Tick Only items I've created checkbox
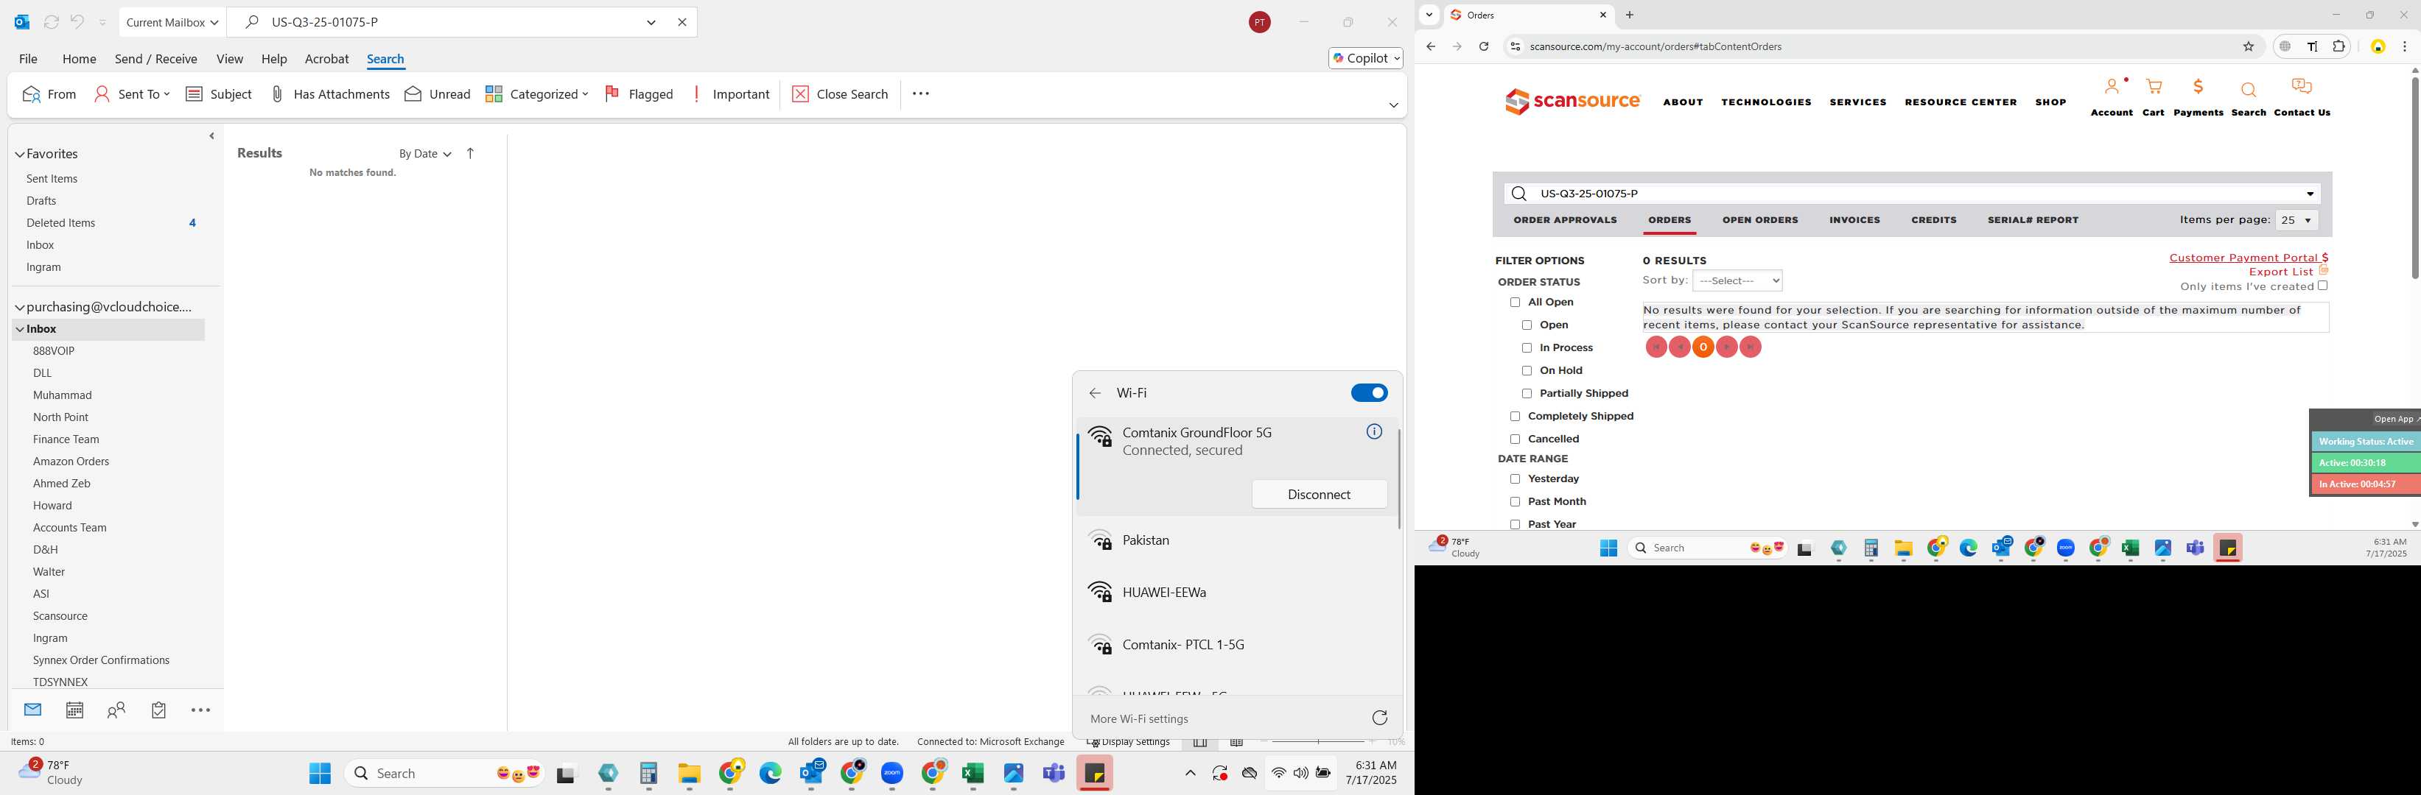2421x795 pixels. tap(2322, 286)
